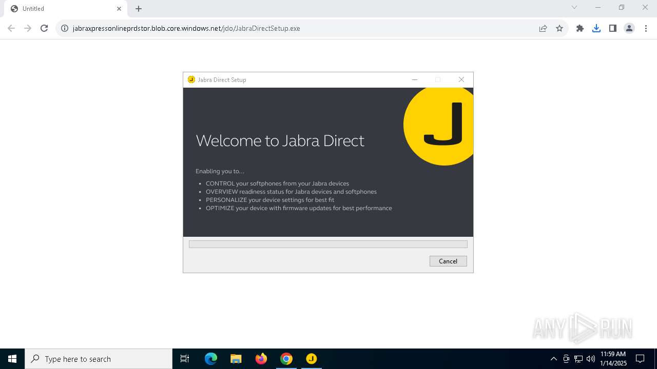Cancel the Jabra Direct setup
The height and width of the screenshot is (369, 657).
click(x=448, y=261)
